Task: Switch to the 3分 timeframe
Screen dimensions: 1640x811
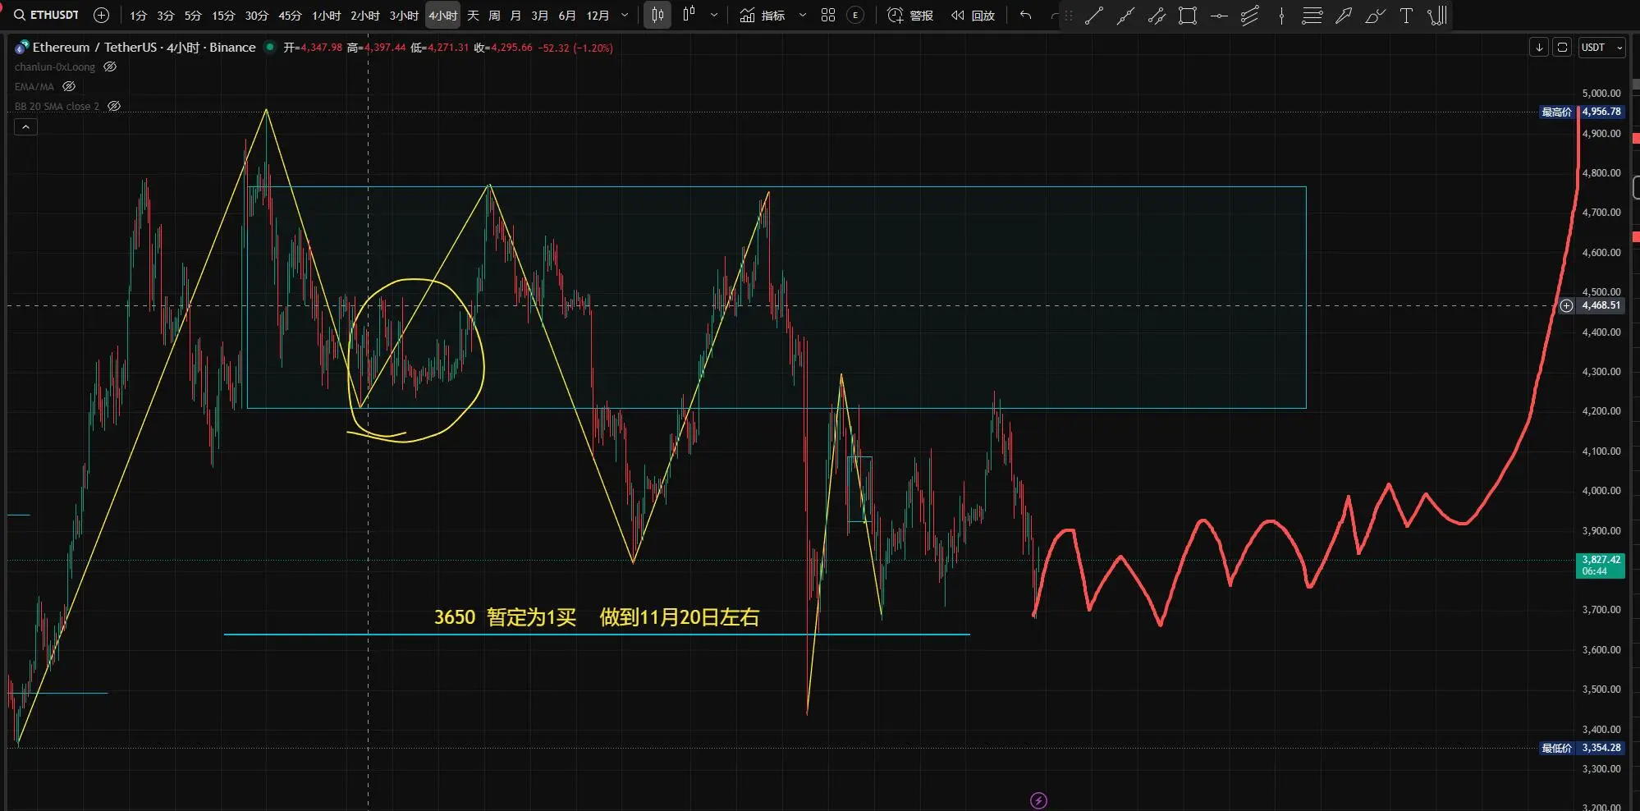Action: tap(165, 16)
